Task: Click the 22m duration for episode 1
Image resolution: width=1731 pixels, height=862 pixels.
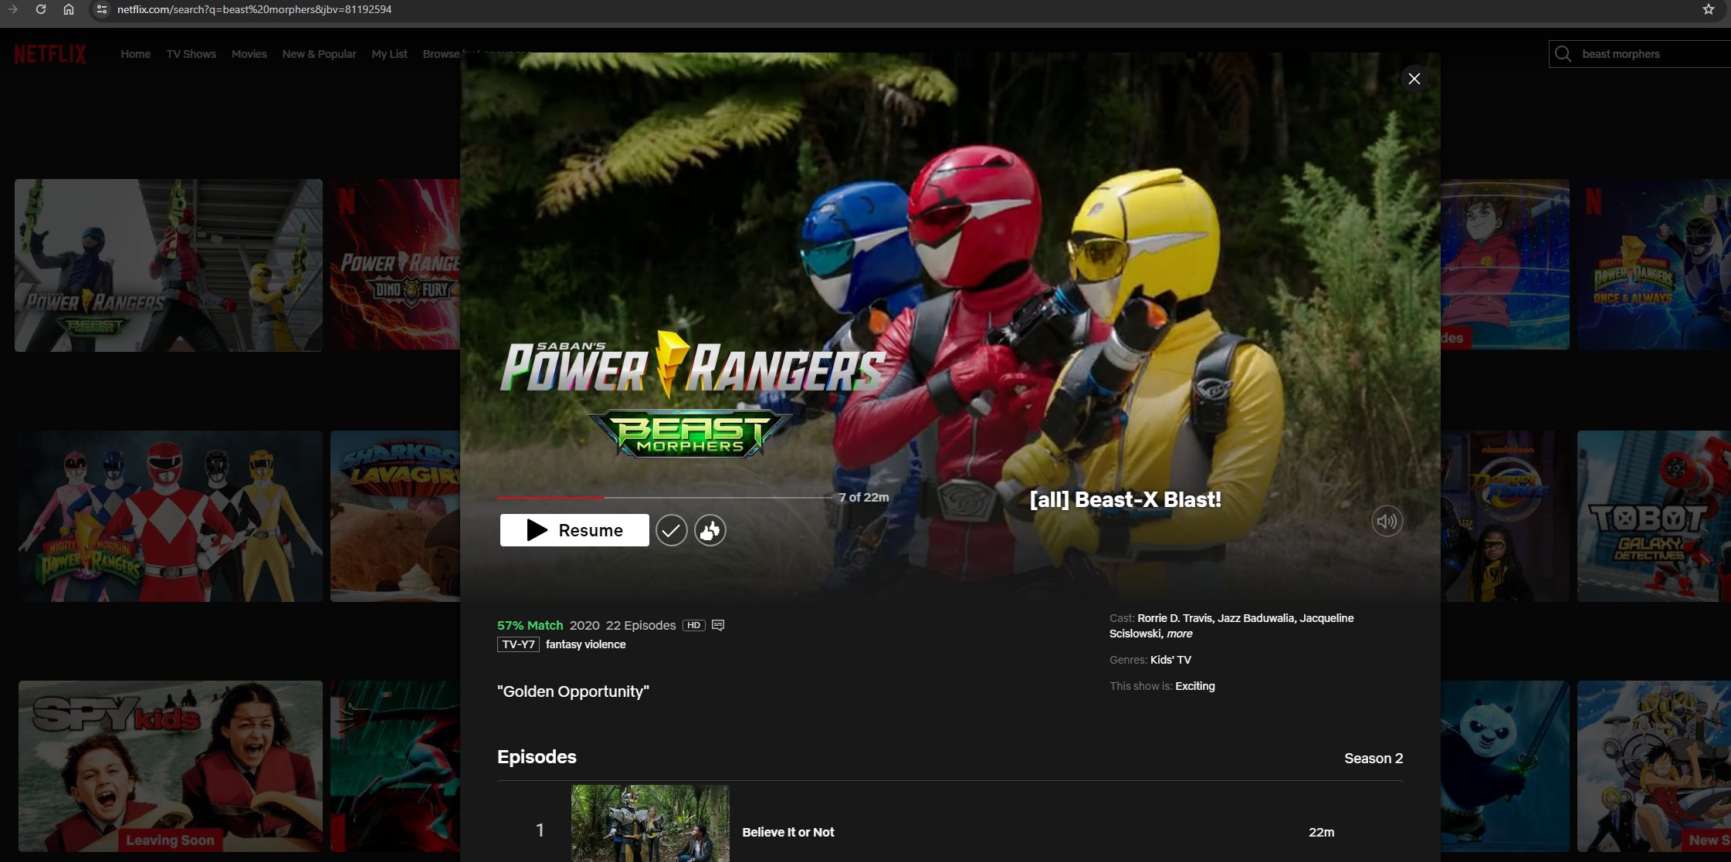Action: [1321, 832]
